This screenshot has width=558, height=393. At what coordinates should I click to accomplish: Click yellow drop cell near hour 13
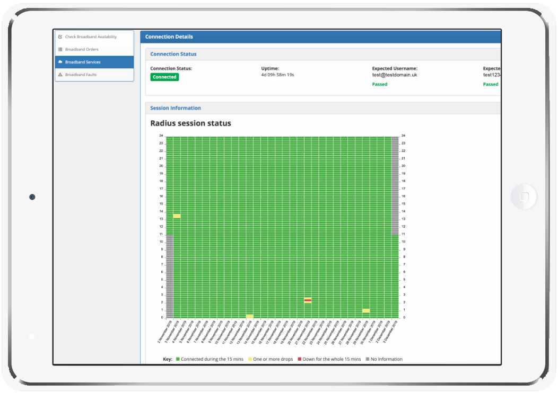pyautogui.click(x=177, y=216)
